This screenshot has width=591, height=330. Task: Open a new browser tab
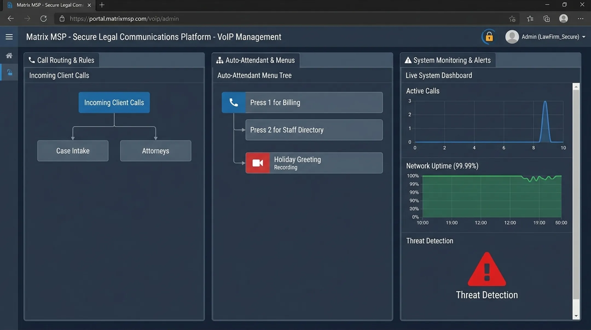point(102,5)
